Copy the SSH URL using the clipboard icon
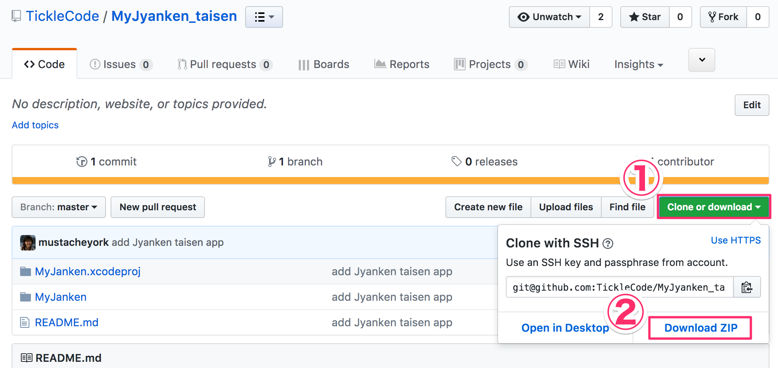The image size is (778, 368). 747,287
